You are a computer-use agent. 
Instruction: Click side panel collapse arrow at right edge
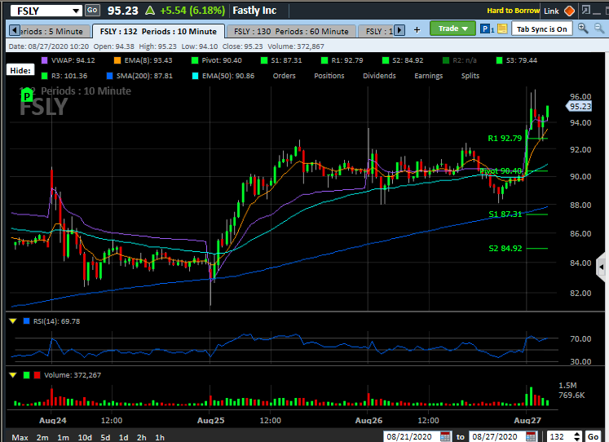pos(601,267)
